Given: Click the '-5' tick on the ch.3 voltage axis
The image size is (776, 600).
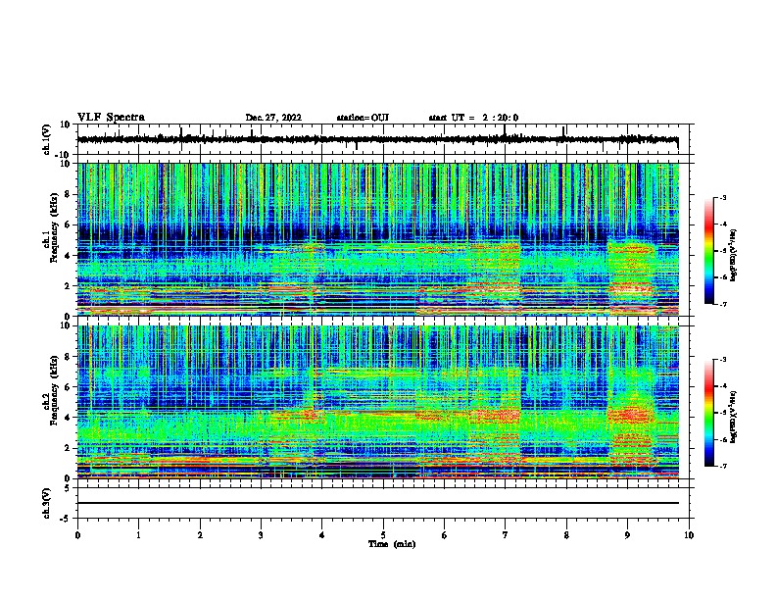Looking at the screenshot, I should (66, 519).
